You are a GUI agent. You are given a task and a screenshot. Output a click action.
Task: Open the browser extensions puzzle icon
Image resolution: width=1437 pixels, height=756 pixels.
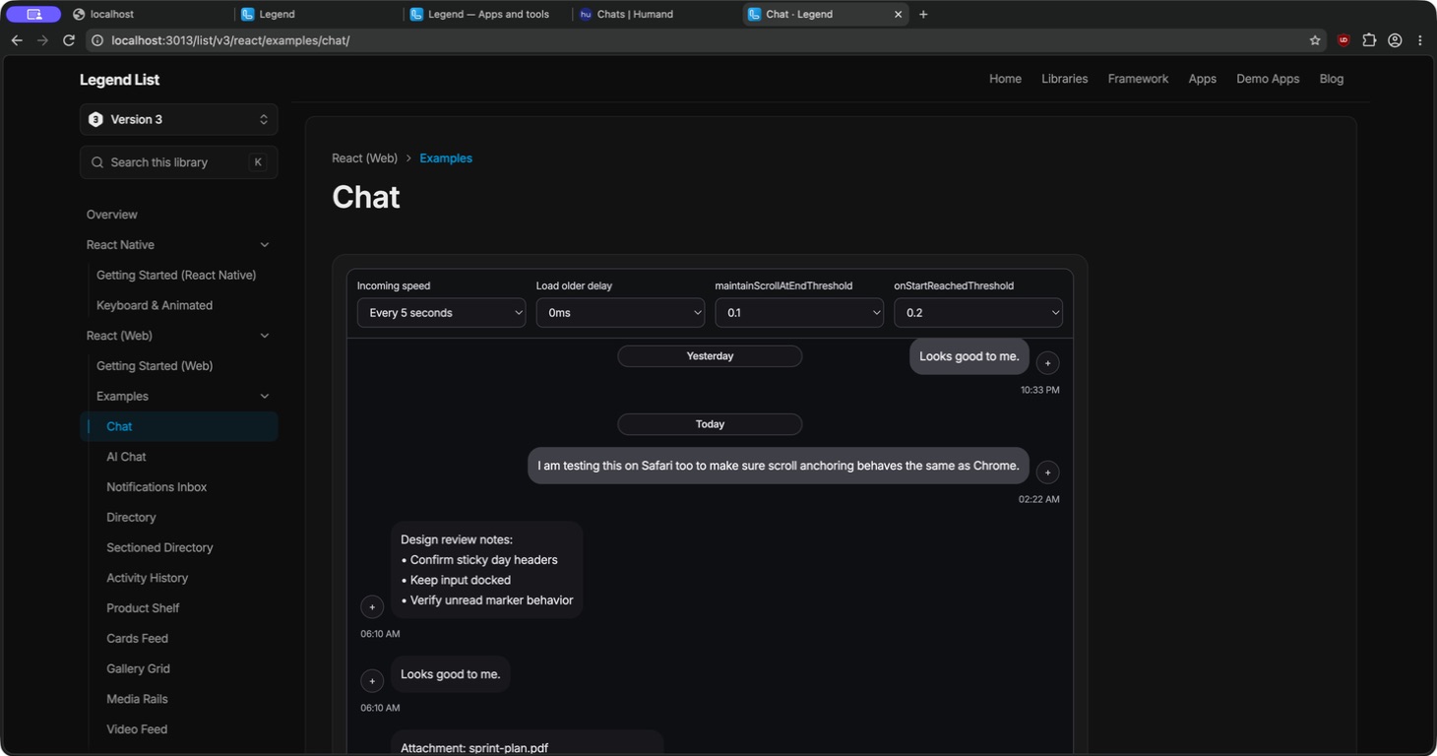point(1369,40)
